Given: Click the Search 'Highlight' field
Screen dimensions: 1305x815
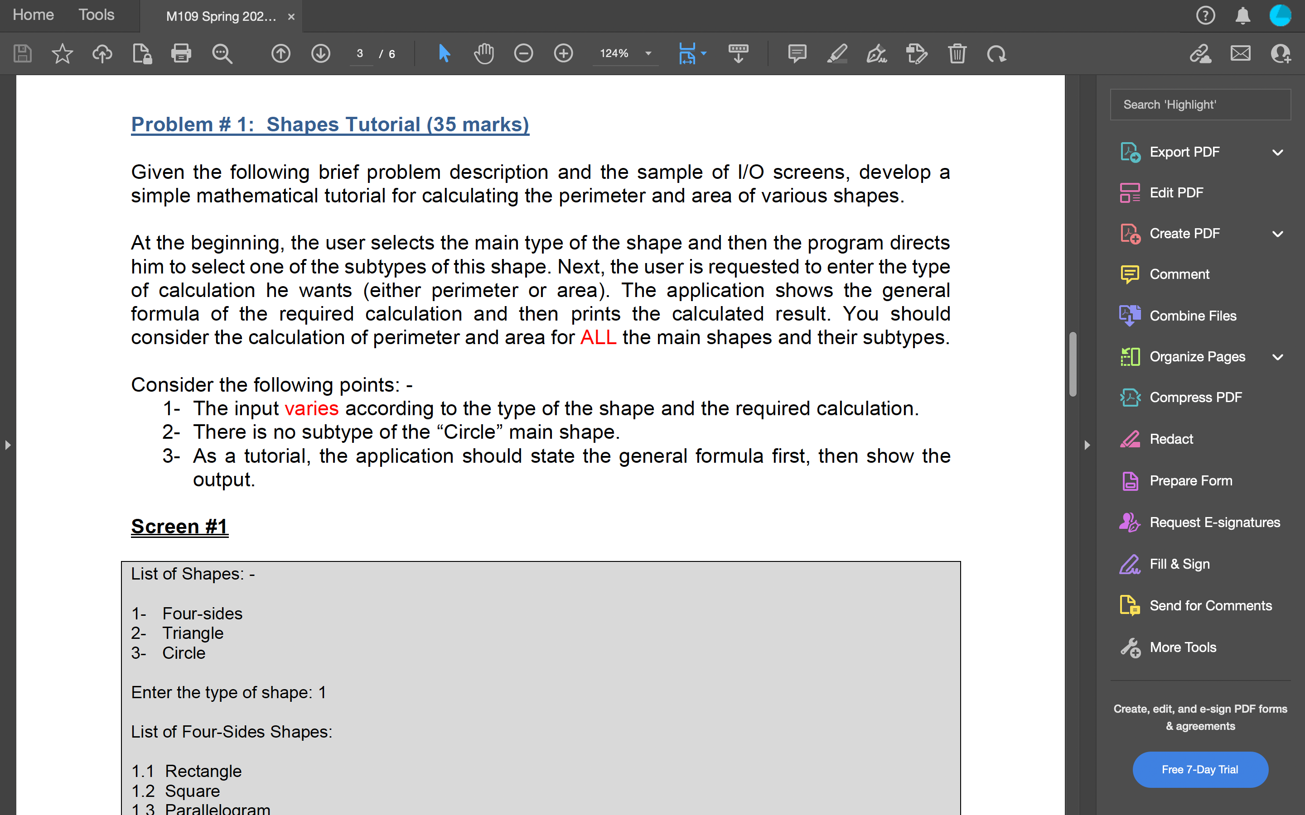Looking at the screenshot, I should coord(1200,104).
